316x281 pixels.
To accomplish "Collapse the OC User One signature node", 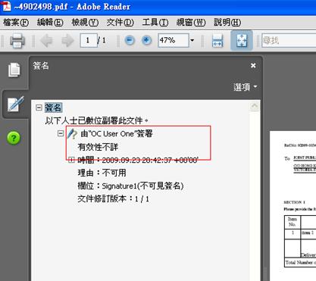I will click(61, 133).
